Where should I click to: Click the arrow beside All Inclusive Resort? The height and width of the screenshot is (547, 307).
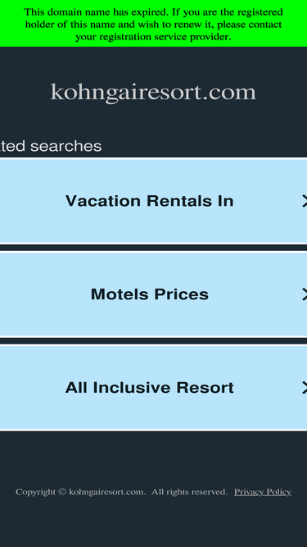pos(305,388)
